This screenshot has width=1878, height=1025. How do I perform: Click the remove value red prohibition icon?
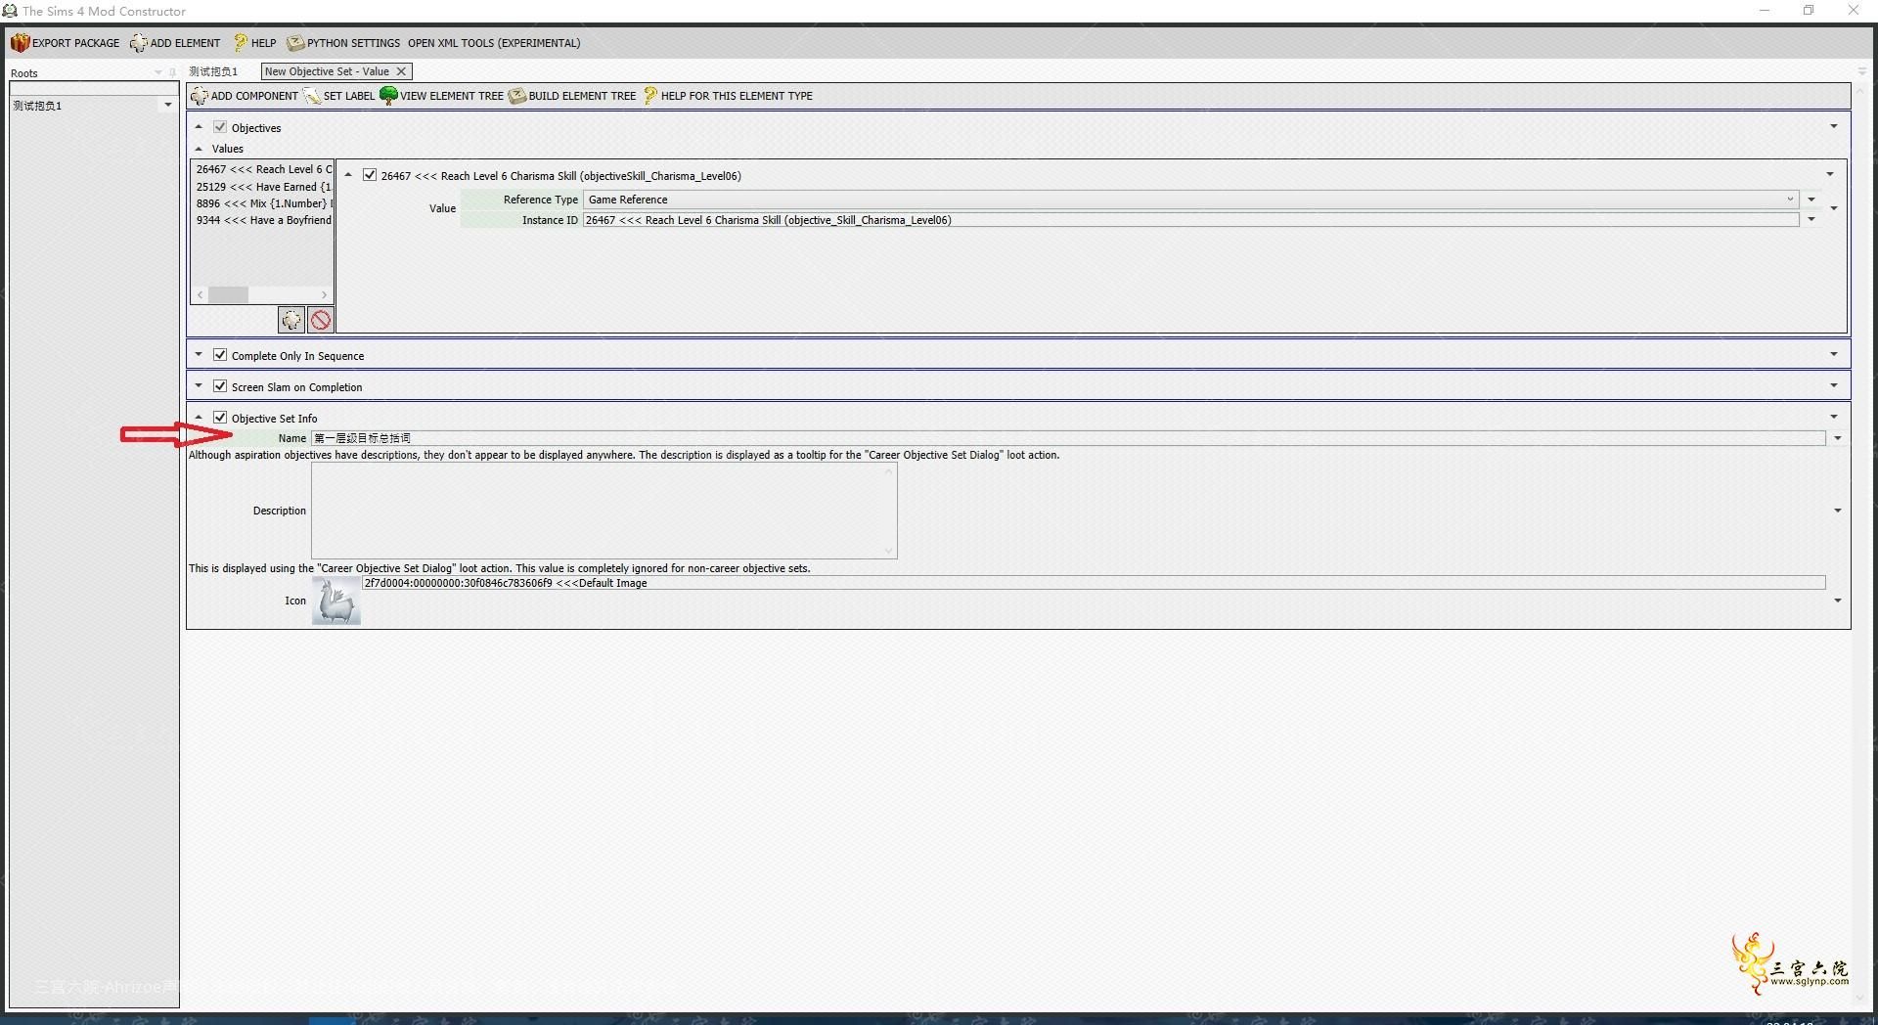(321, 320)
